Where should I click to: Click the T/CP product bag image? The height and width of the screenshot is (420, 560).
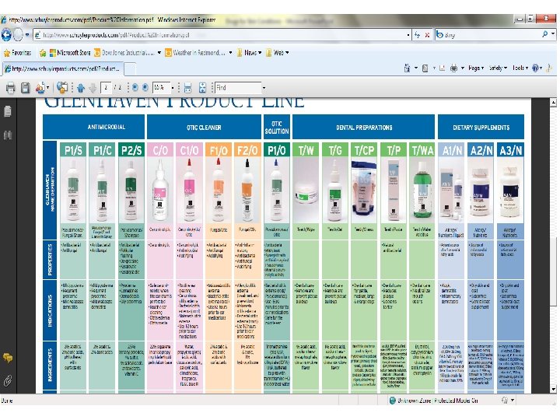[364, 190]
